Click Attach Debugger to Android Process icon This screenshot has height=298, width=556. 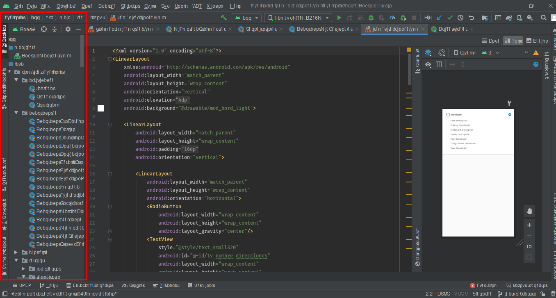pos(403,18)
